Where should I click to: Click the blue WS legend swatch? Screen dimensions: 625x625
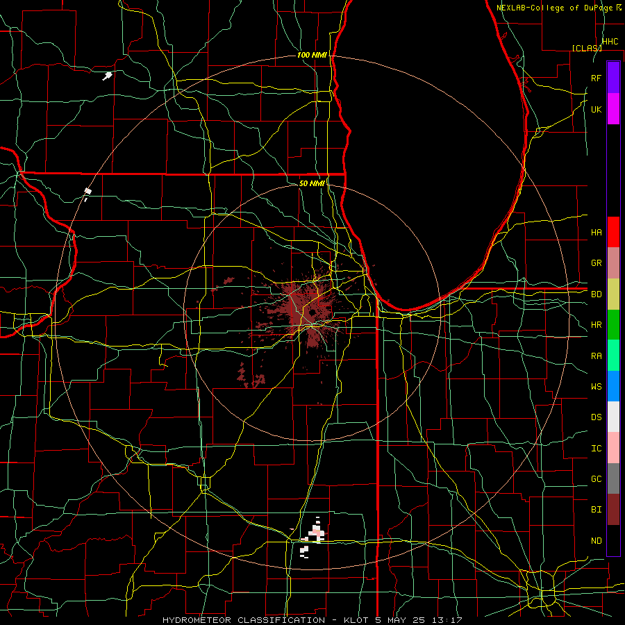click(x=613, y=386)
